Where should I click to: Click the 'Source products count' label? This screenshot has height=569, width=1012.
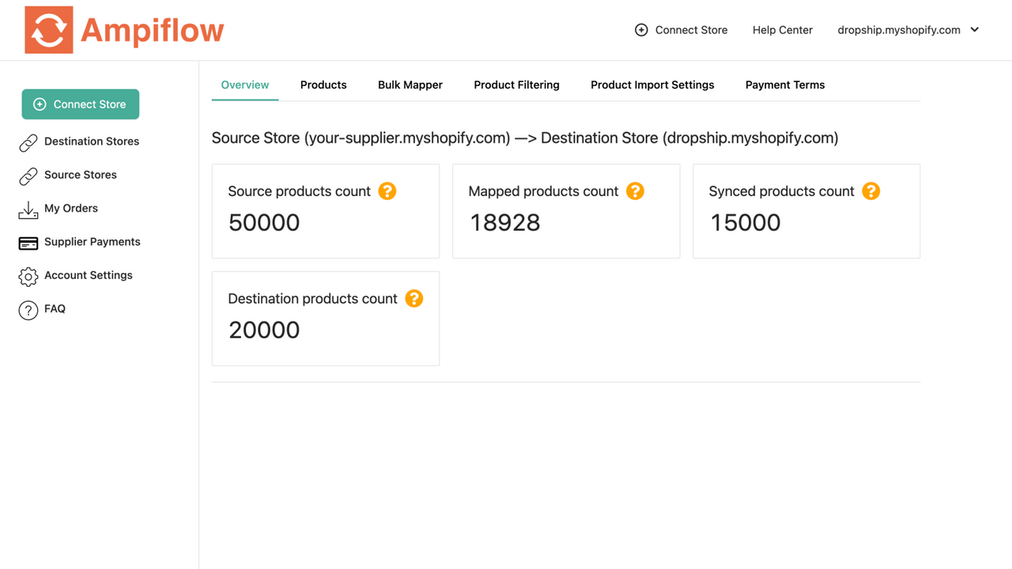(299, 191)
